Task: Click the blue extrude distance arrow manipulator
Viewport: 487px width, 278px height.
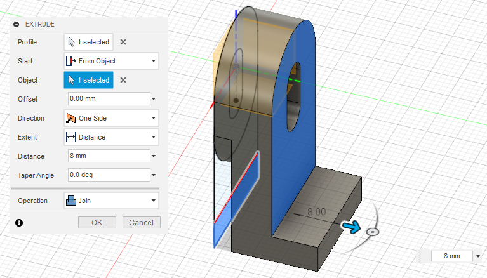Action: [352, 227]
